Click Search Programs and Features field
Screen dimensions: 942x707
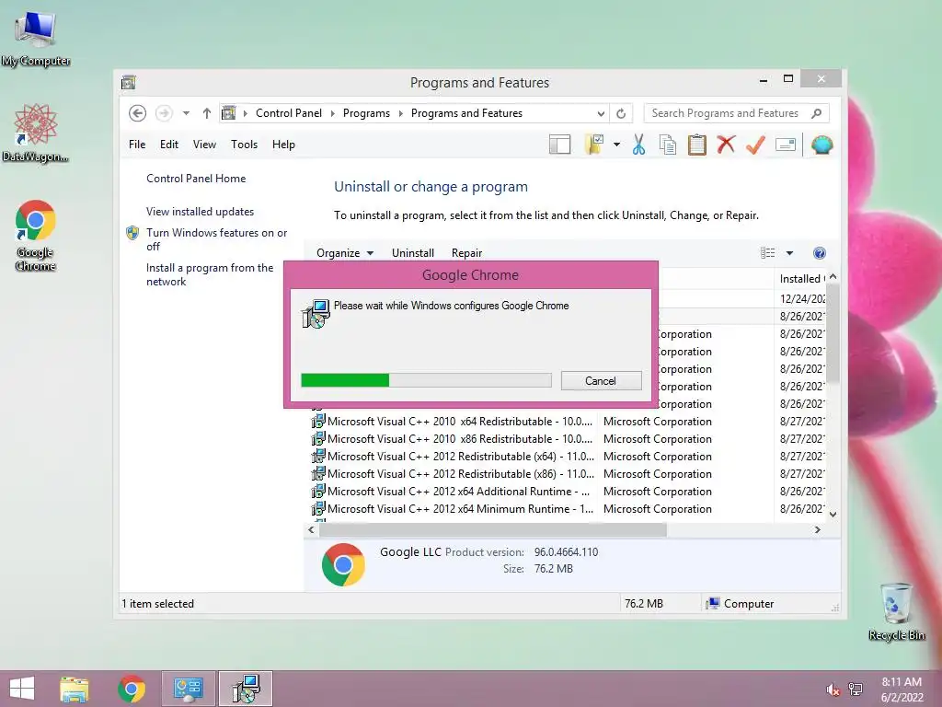tap(737, 113)
